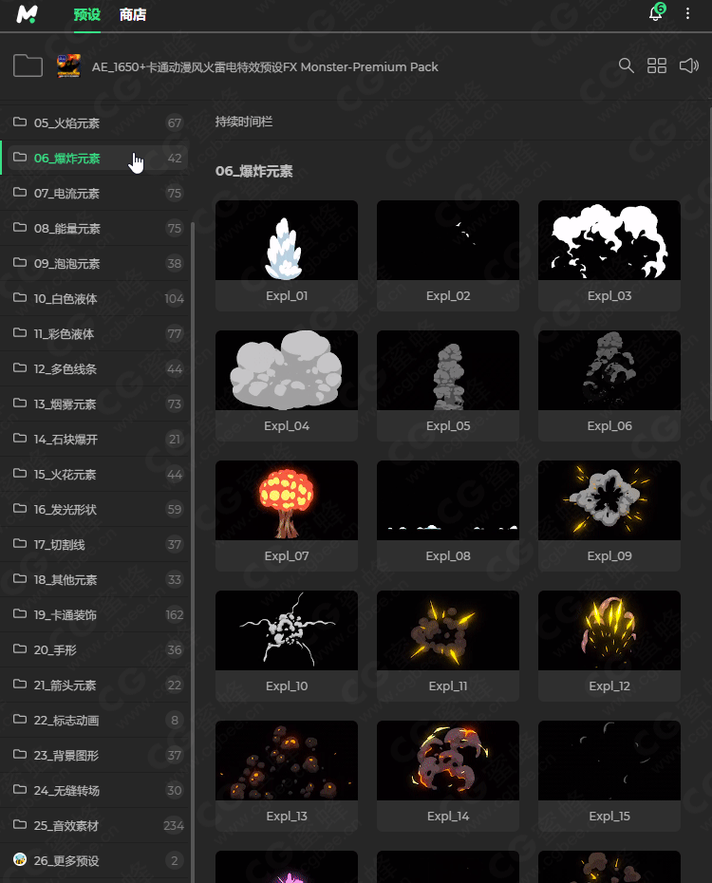The width and height of the screenshot is (712, 883).
Task: Select the Expl_11 preset thumbnail
Action: tap(448, 630)
